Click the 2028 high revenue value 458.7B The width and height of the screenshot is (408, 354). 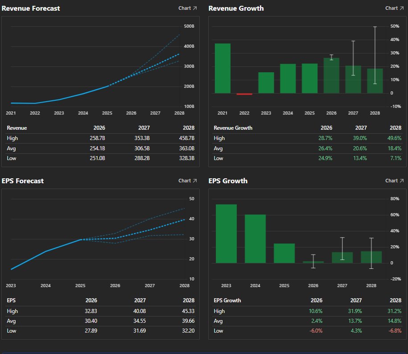coord(187,138)
